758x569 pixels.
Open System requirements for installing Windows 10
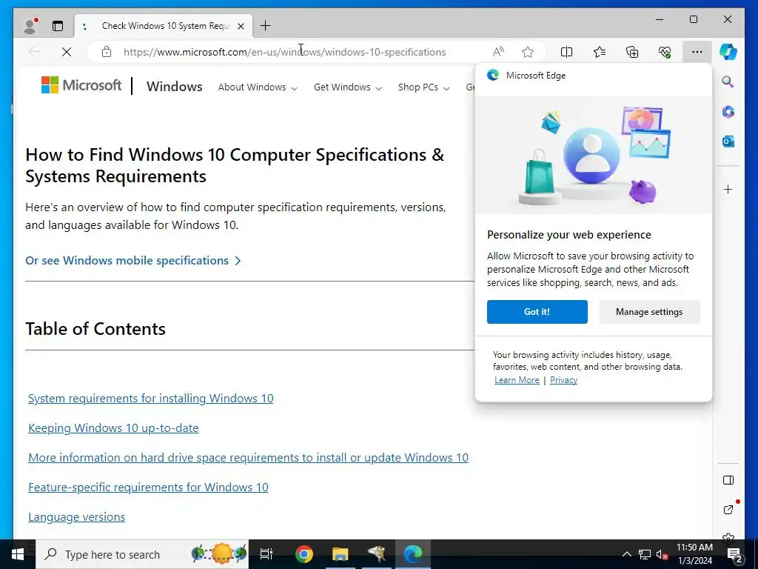click(151, 398)
